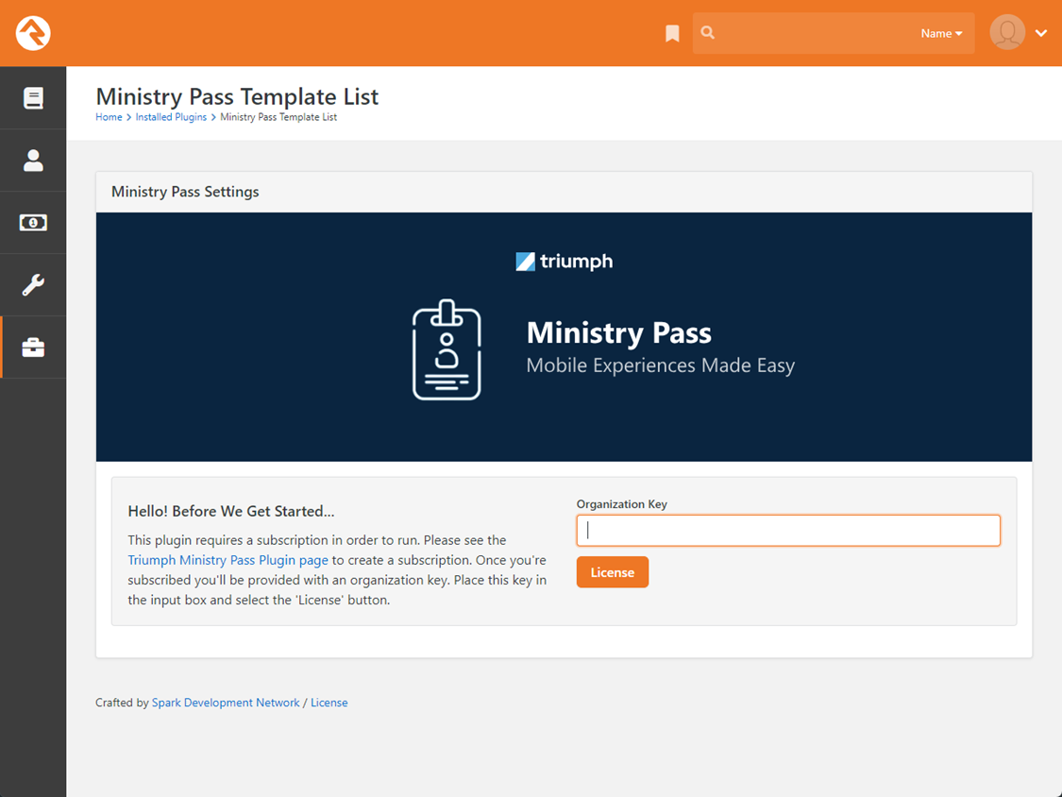Click the Ministry Pass Settings panel heading
Viewport: 1062px width, 797px height.
185,192
